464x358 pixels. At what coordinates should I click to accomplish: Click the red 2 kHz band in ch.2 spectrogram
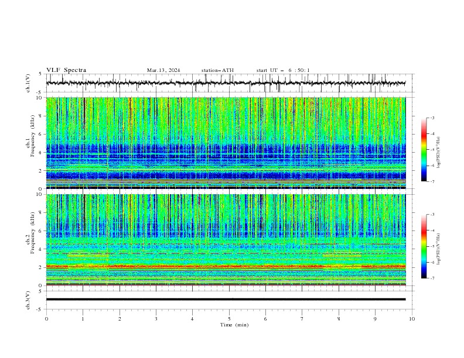pos(226,266)
